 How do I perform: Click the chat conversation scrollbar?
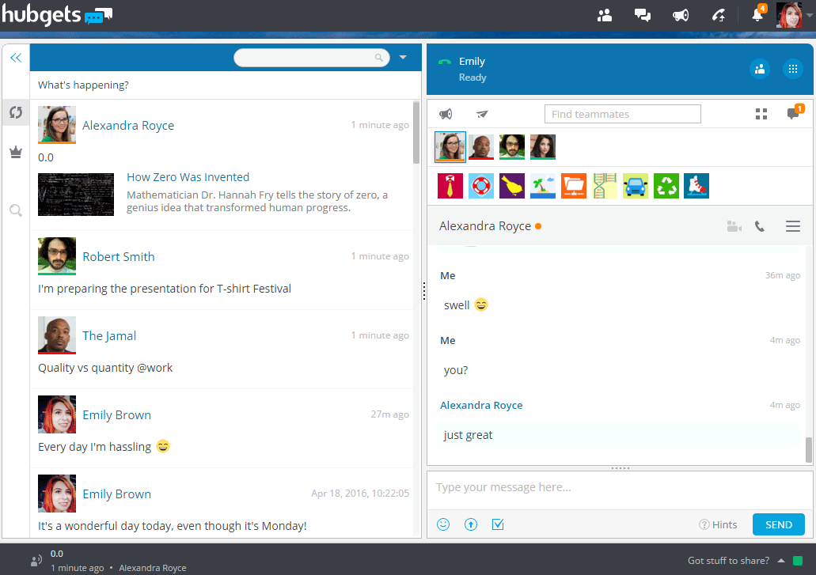(x=808, y=448)
